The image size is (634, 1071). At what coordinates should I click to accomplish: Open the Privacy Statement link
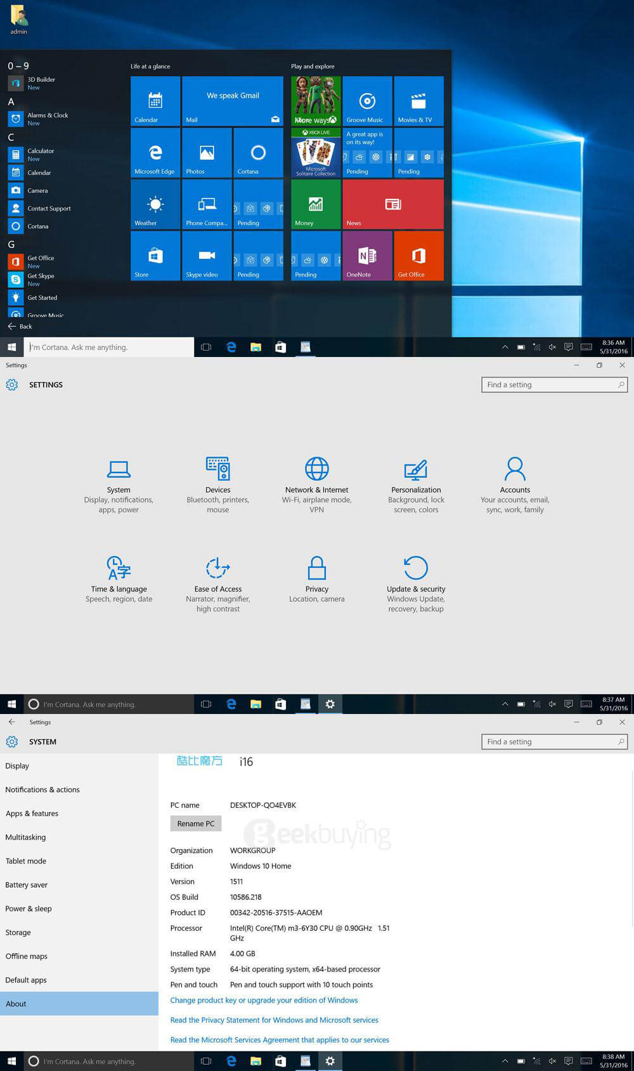click(274, 1020)
